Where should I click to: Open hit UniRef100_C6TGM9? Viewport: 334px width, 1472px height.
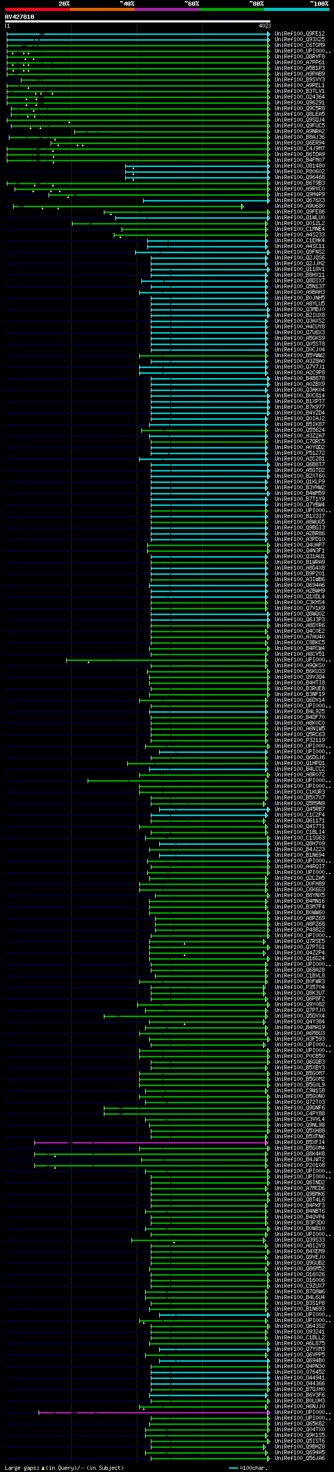pyautogui.click(x=300, y=45)
